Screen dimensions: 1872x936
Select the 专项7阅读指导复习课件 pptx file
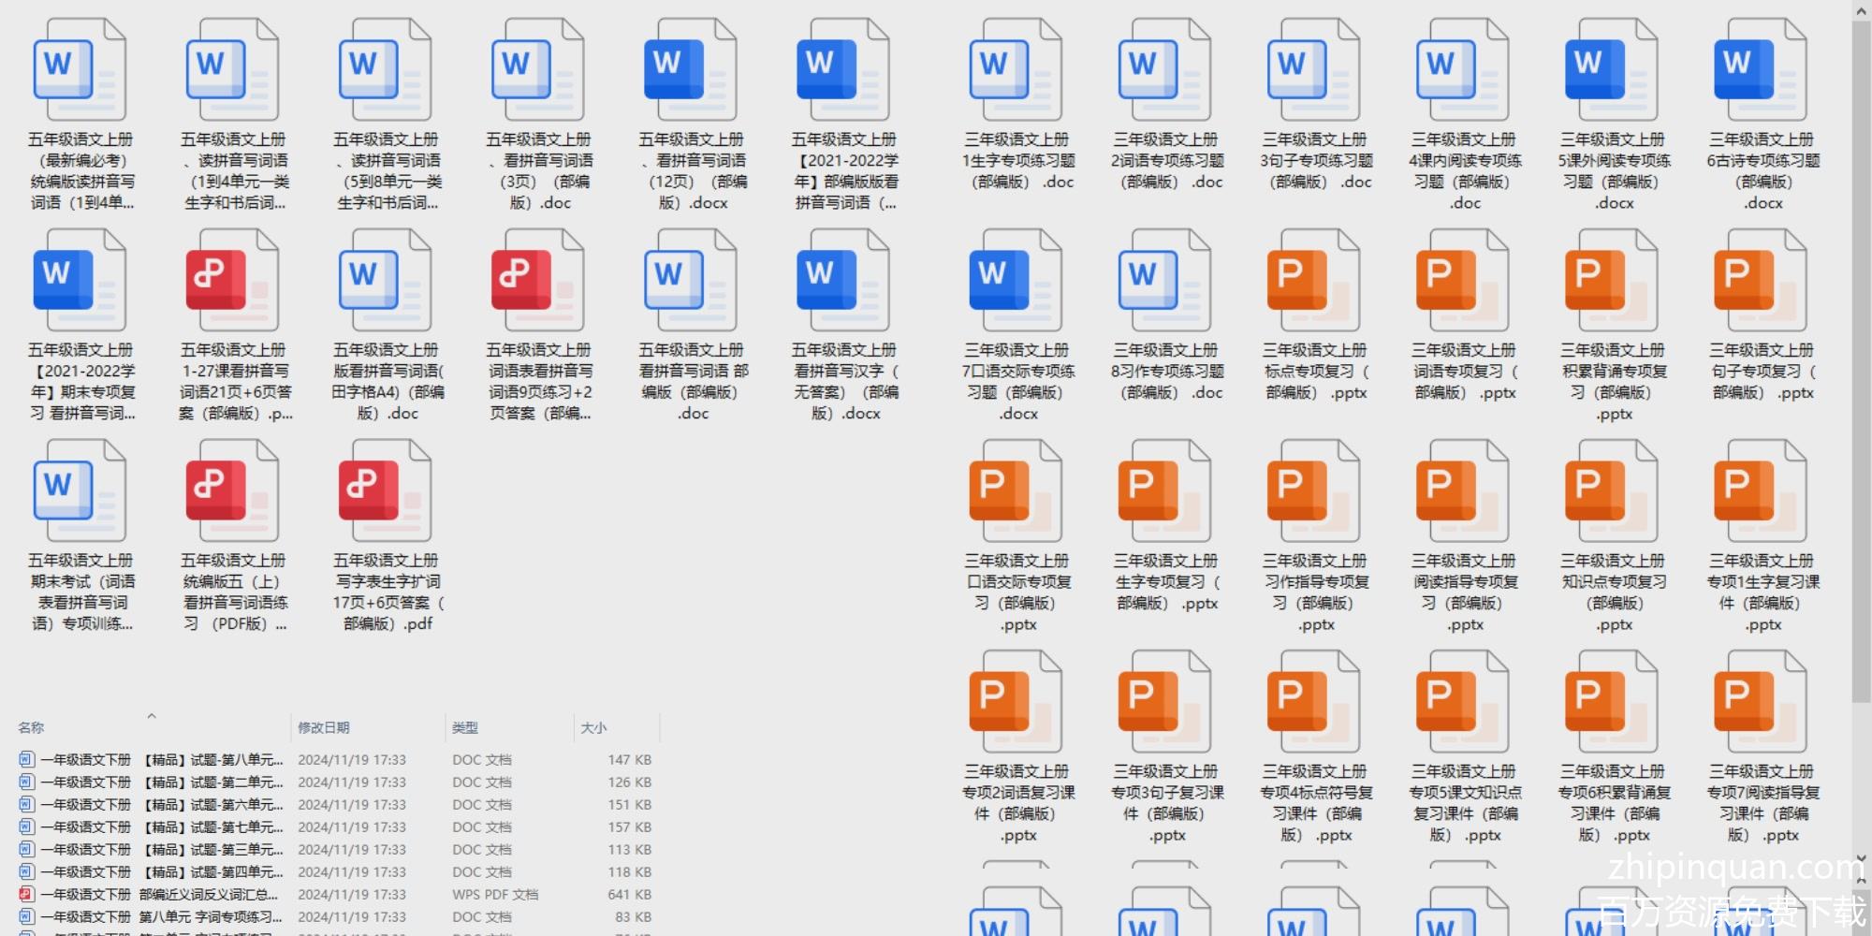click(1761, 702)
